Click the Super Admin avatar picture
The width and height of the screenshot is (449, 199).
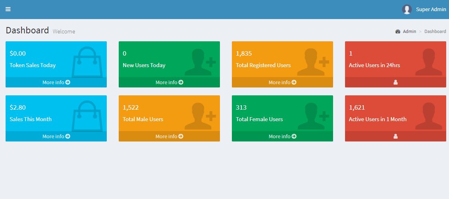(x=407, y=10)
